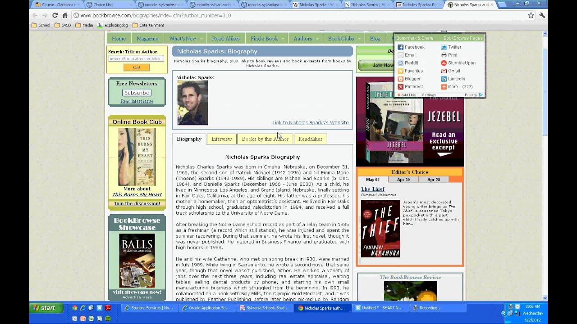Switch to Student Services taskbar window

coord(150,308)
